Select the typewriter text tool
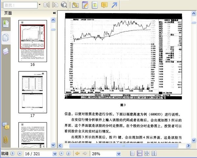The image size is (197, 158). tap(95, 5)
